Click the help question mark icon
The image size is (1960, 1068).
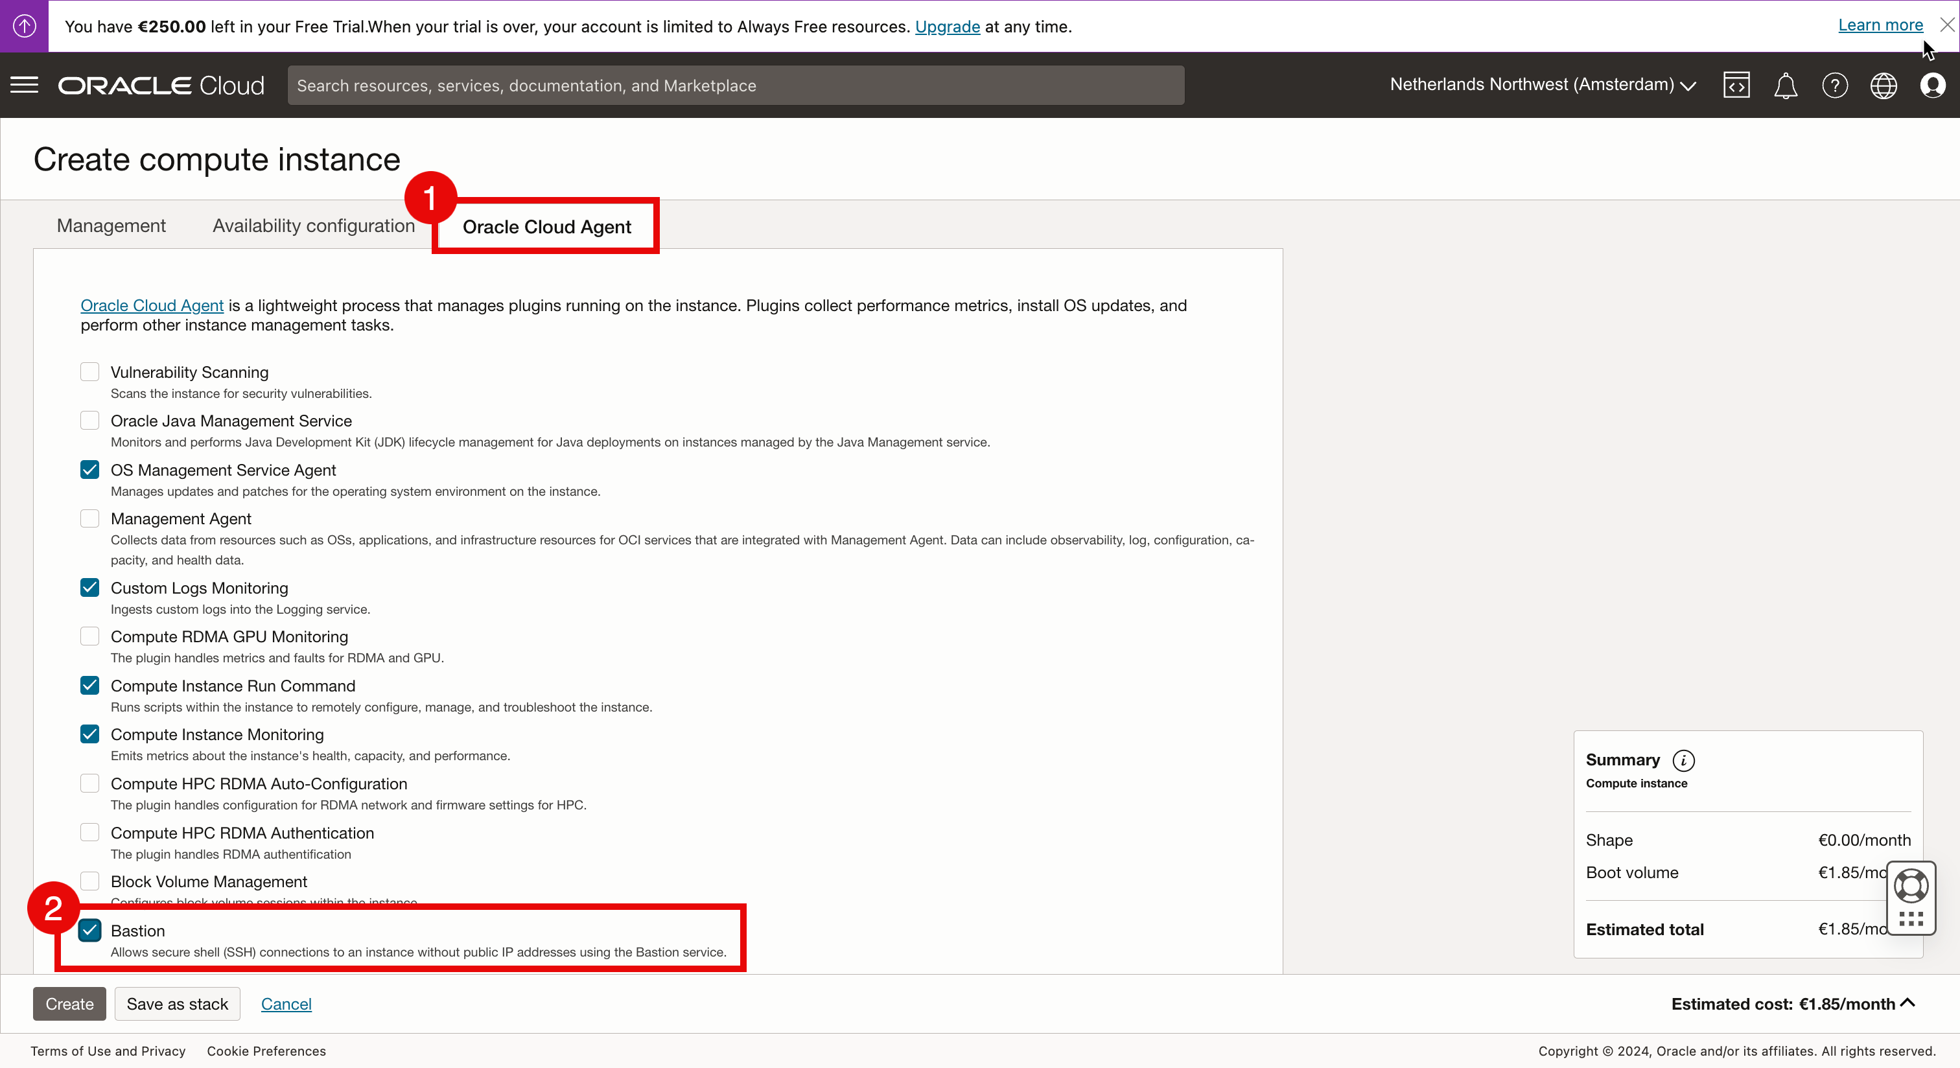point(1834,85)
